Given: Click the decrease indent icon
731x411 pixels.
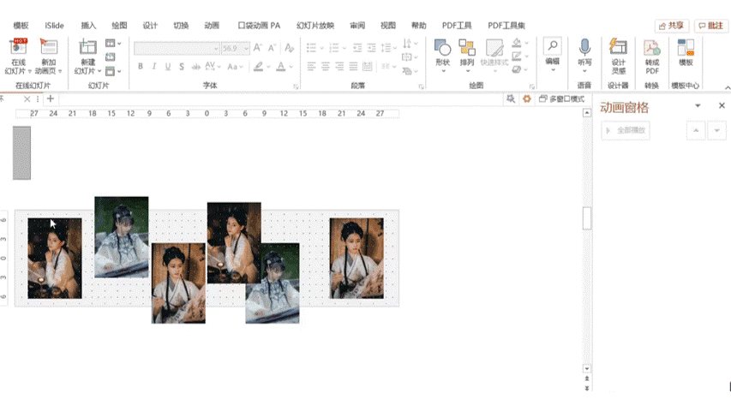Looking at the screenshot, I should tap(357, 48).
